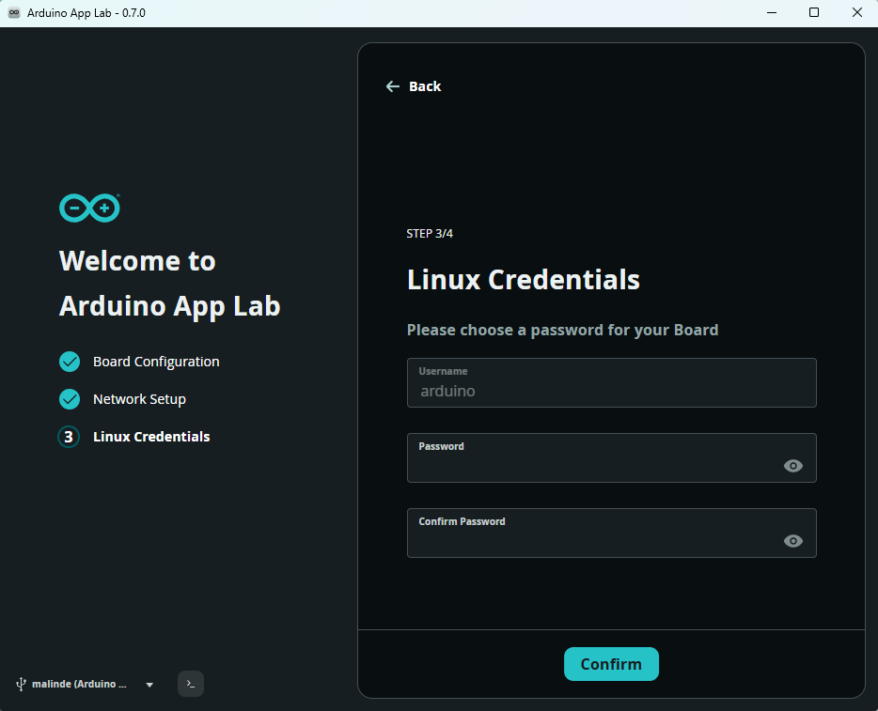Show the Password field contents

(792, 466)
